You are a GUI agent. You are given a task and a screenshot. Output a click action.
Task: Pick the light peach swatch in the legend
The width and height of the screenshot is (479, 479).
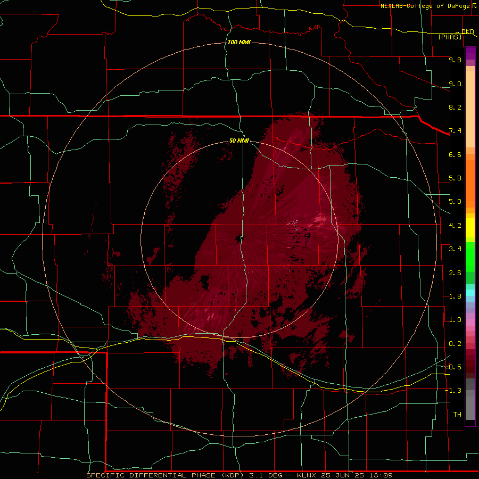pos(470,110)
